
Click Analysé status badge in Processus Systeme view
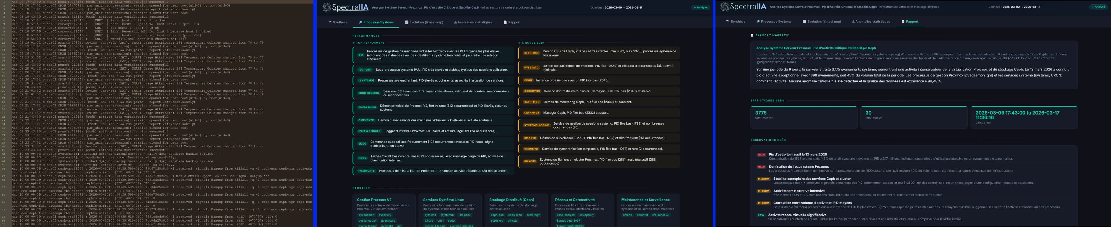(x=701, y=7)
